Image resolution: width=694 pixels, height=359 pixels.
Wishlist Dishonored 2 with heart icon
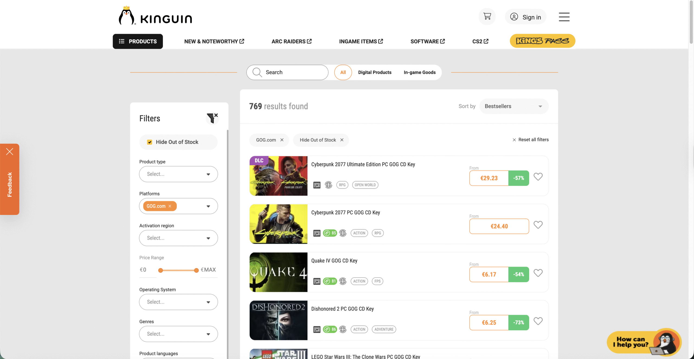pyautogui.click(x=538, y=321)
